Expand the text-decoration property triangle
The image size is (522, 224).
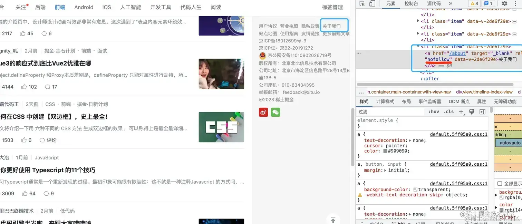coord(410,140)
